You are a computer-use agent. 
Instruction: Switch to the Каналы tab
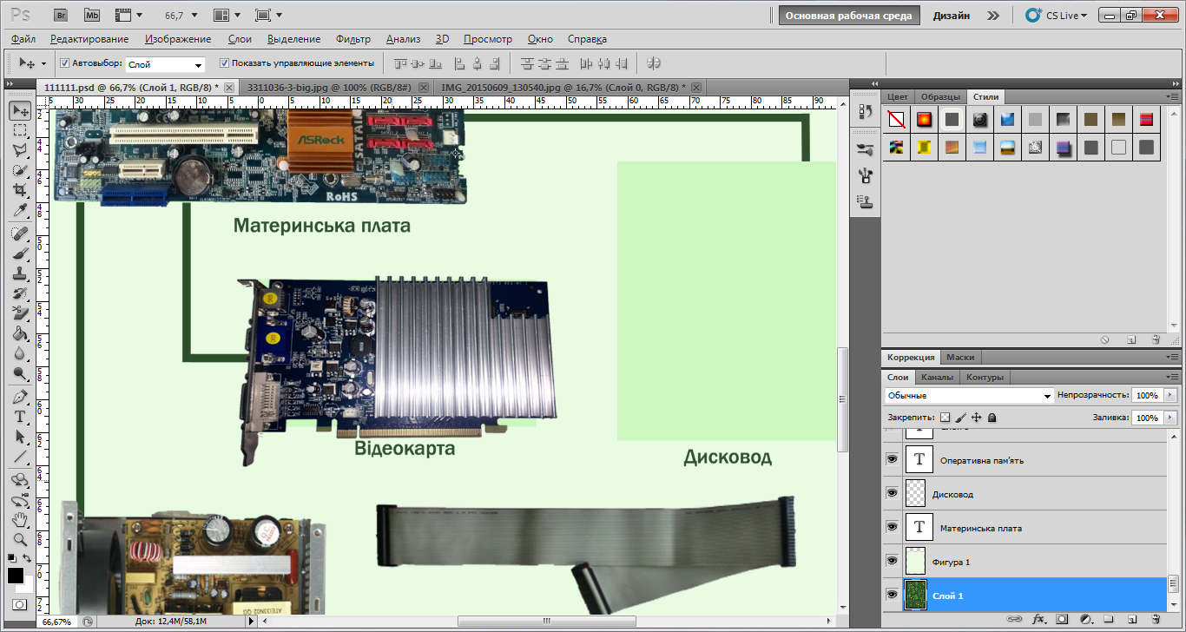coord(937,377)
